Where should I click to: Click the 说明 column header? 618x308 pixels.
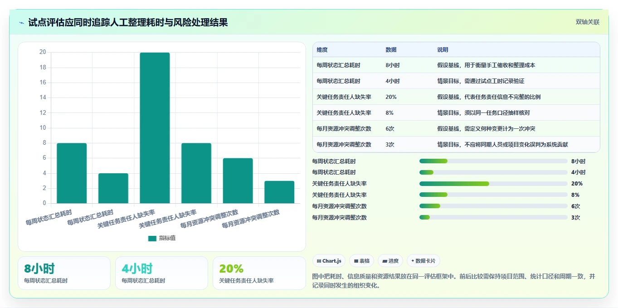click(x=443, y=49)
